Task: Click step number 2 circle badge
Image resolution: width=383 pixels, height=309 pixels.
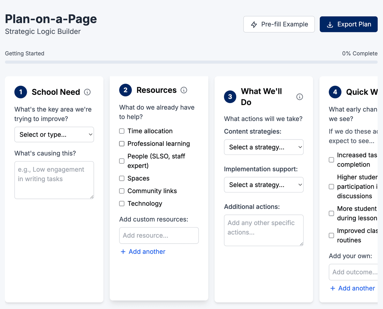Action: pyautogui.click(x=125, y=90)
